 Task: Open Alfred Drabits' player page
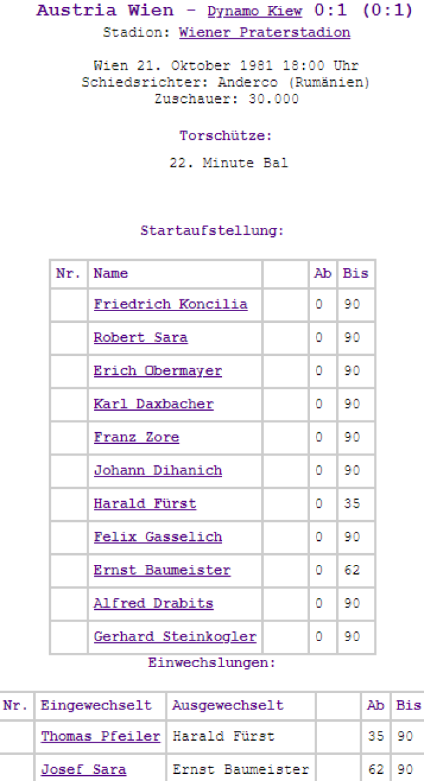click(x=153, y=603)
